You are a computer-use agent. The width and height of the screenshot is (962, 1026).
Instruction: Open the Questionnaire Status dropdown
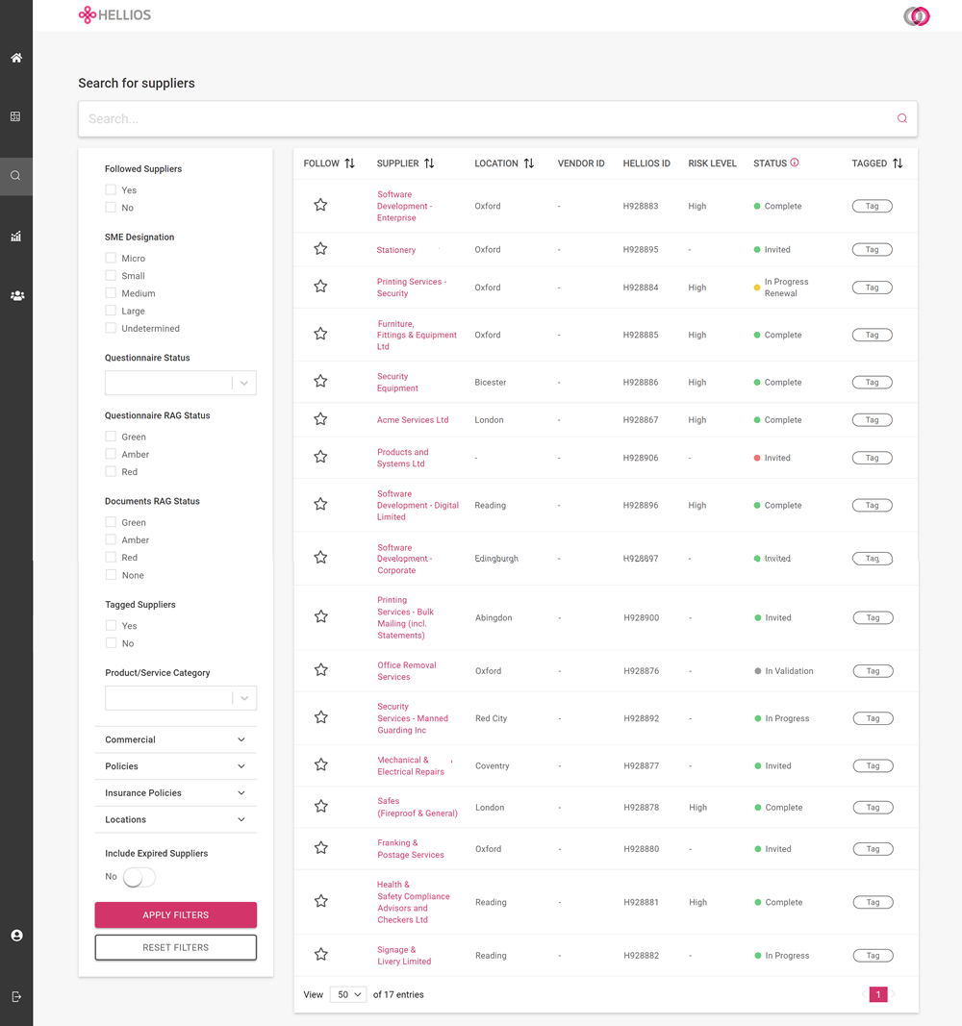[x=181, y=383]
